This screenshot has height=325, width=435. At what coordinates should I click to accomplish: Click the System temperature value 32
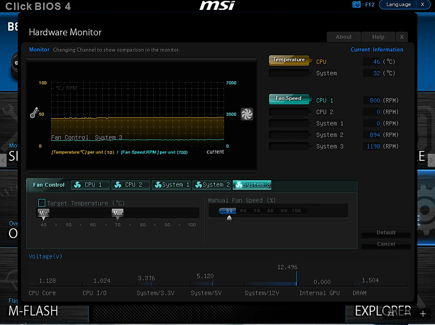377,73
